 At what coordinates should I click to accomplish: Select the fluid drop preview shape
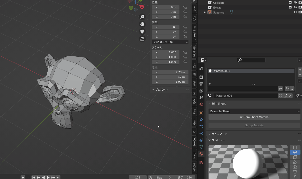coord(295,176)
